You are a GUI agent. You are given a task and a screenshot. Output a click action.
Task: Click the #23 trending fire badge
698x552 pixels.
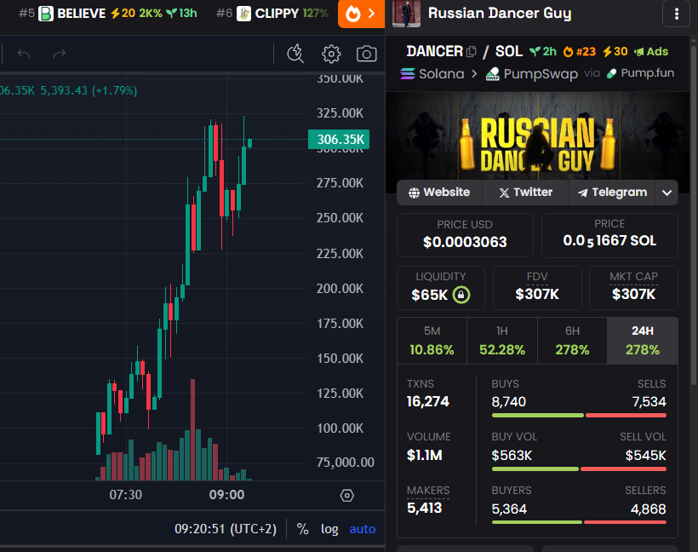[579, 52]
